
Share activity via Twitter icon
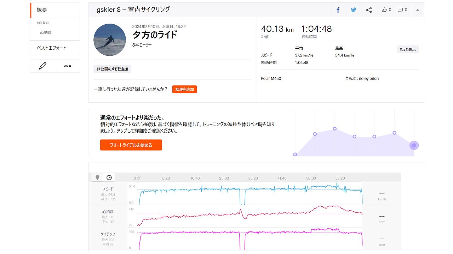[354, 10]
